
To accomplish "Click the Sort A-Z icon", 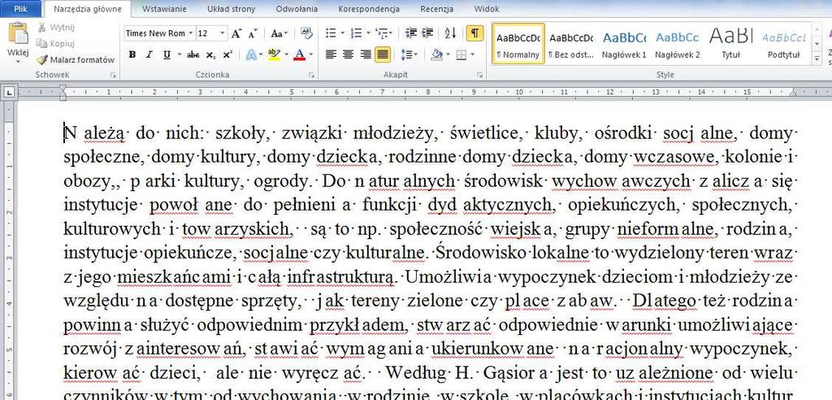I will tap(450, 33).
